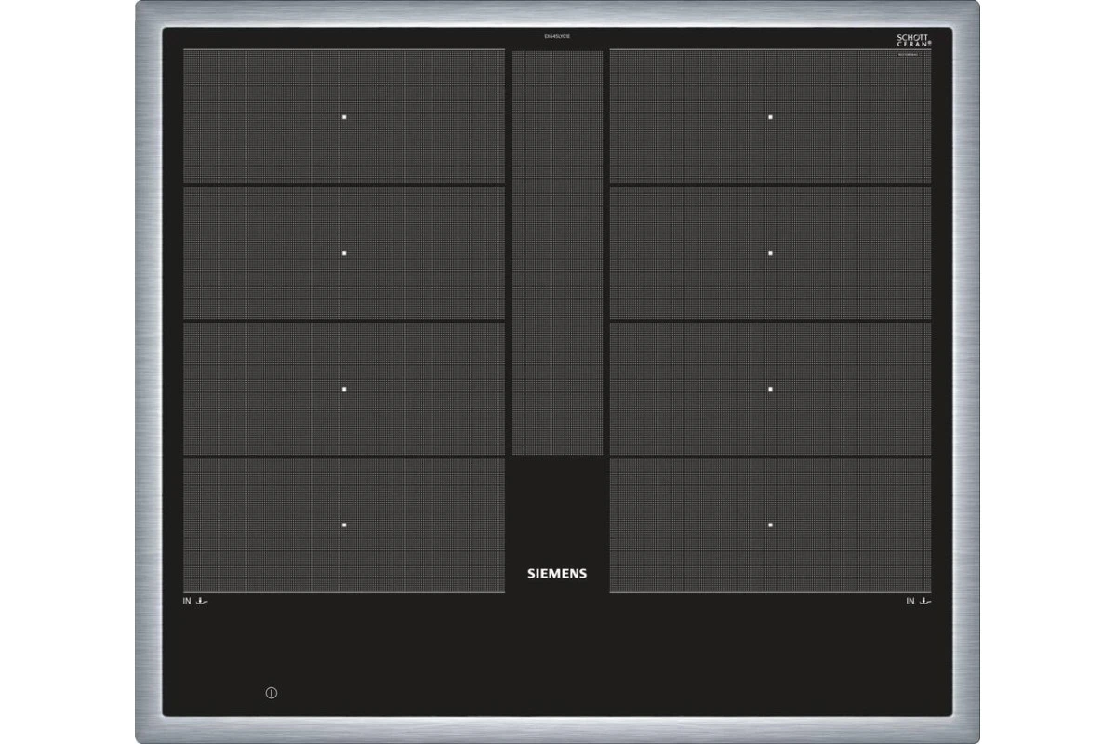Select the narrow center cooking zone

coord(557,252)
